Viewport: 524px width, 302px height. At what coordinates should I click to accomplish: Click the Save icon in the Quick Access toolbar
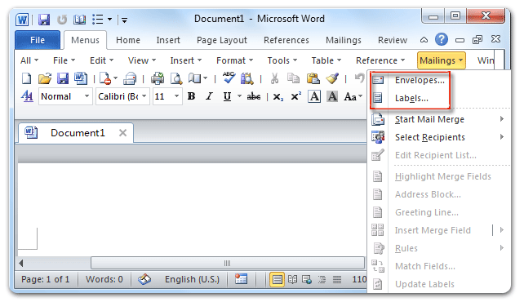pos(44,20)
